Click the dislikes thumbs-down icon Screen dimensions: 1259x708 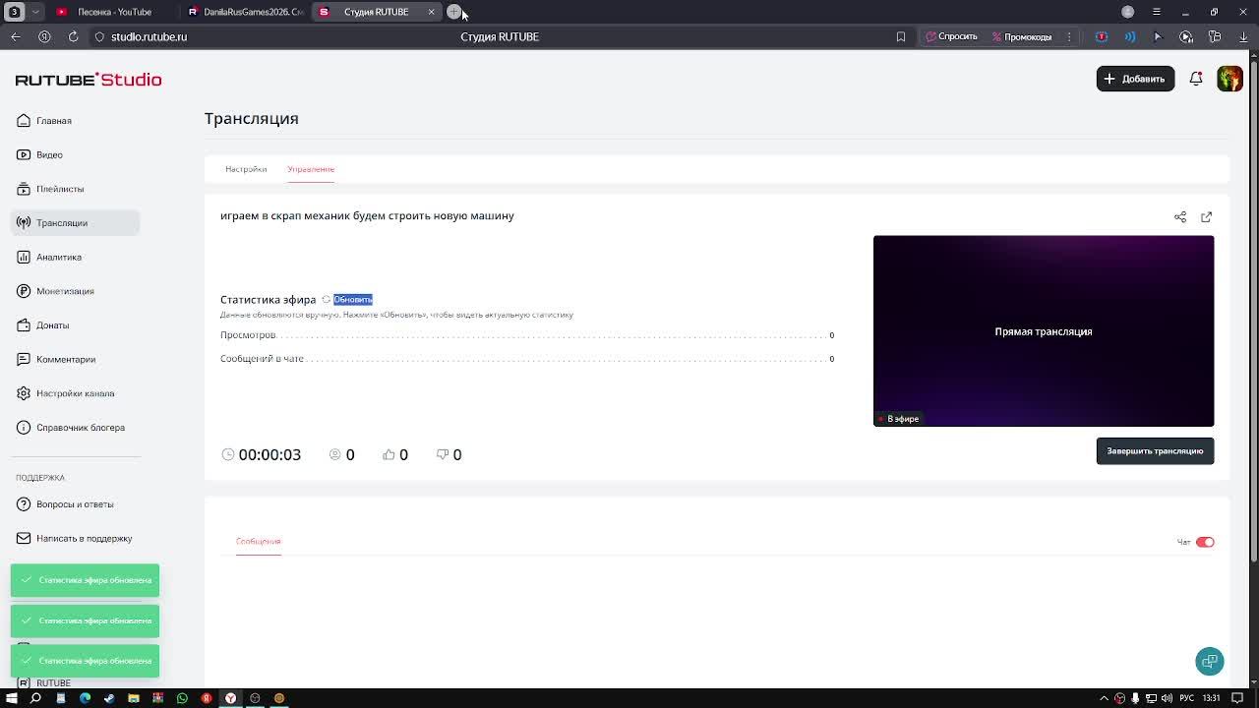(x=443, y=454)
